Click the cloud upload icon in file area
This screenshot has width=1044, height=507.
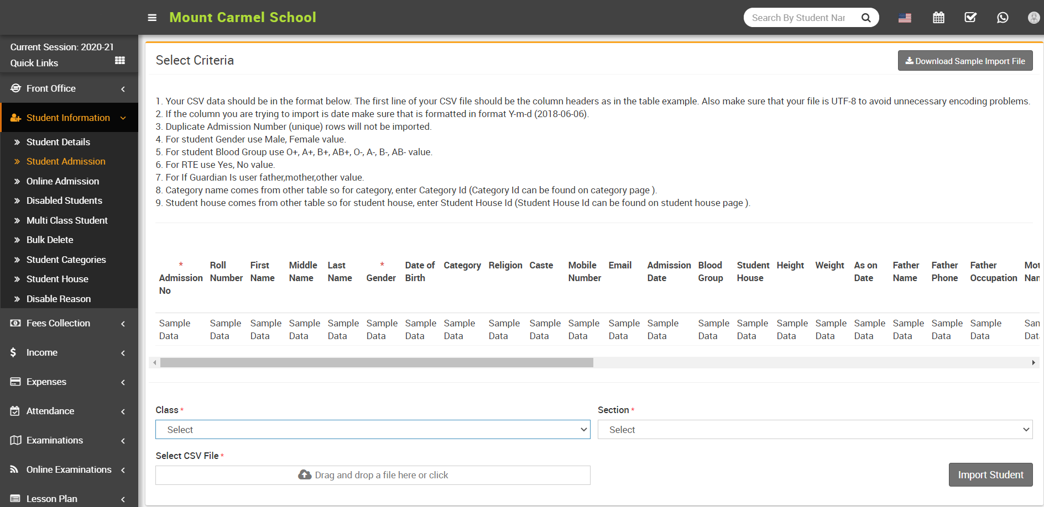305,474
